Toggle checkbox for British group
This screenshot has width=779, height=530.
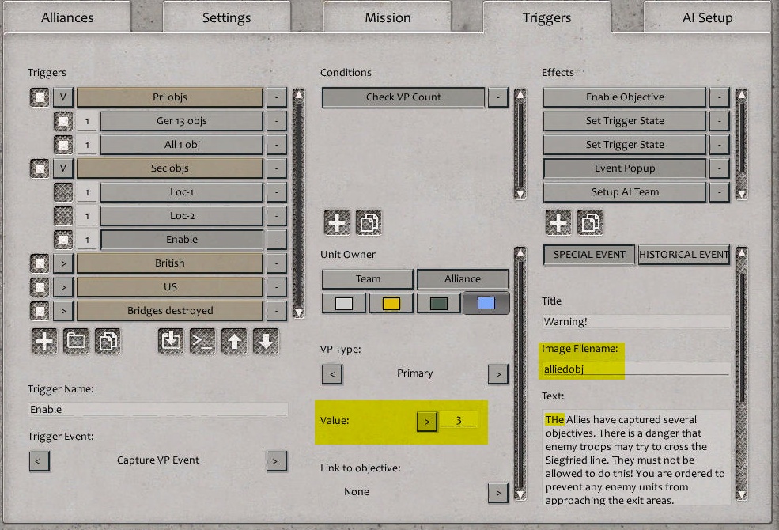point(40,263)
